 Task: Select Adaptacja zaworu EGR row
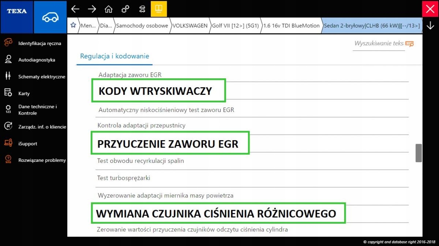252,75
